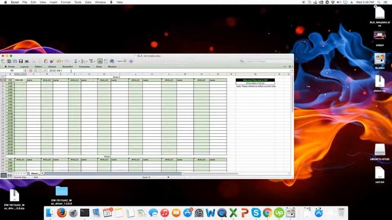Image resolution: width=392 pixels, height=220 pixels.
Task: Click the Search in Sheet field
Action: tap(265, 61)
